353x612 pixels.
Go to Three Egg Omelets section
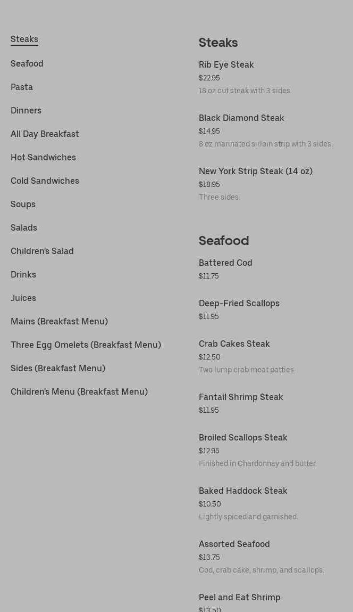click(x=86, y=345)
